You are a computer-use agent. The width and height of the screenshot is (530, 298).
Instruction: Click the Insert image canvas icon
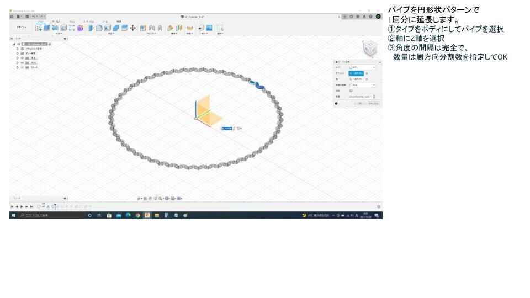coord(209,28)
